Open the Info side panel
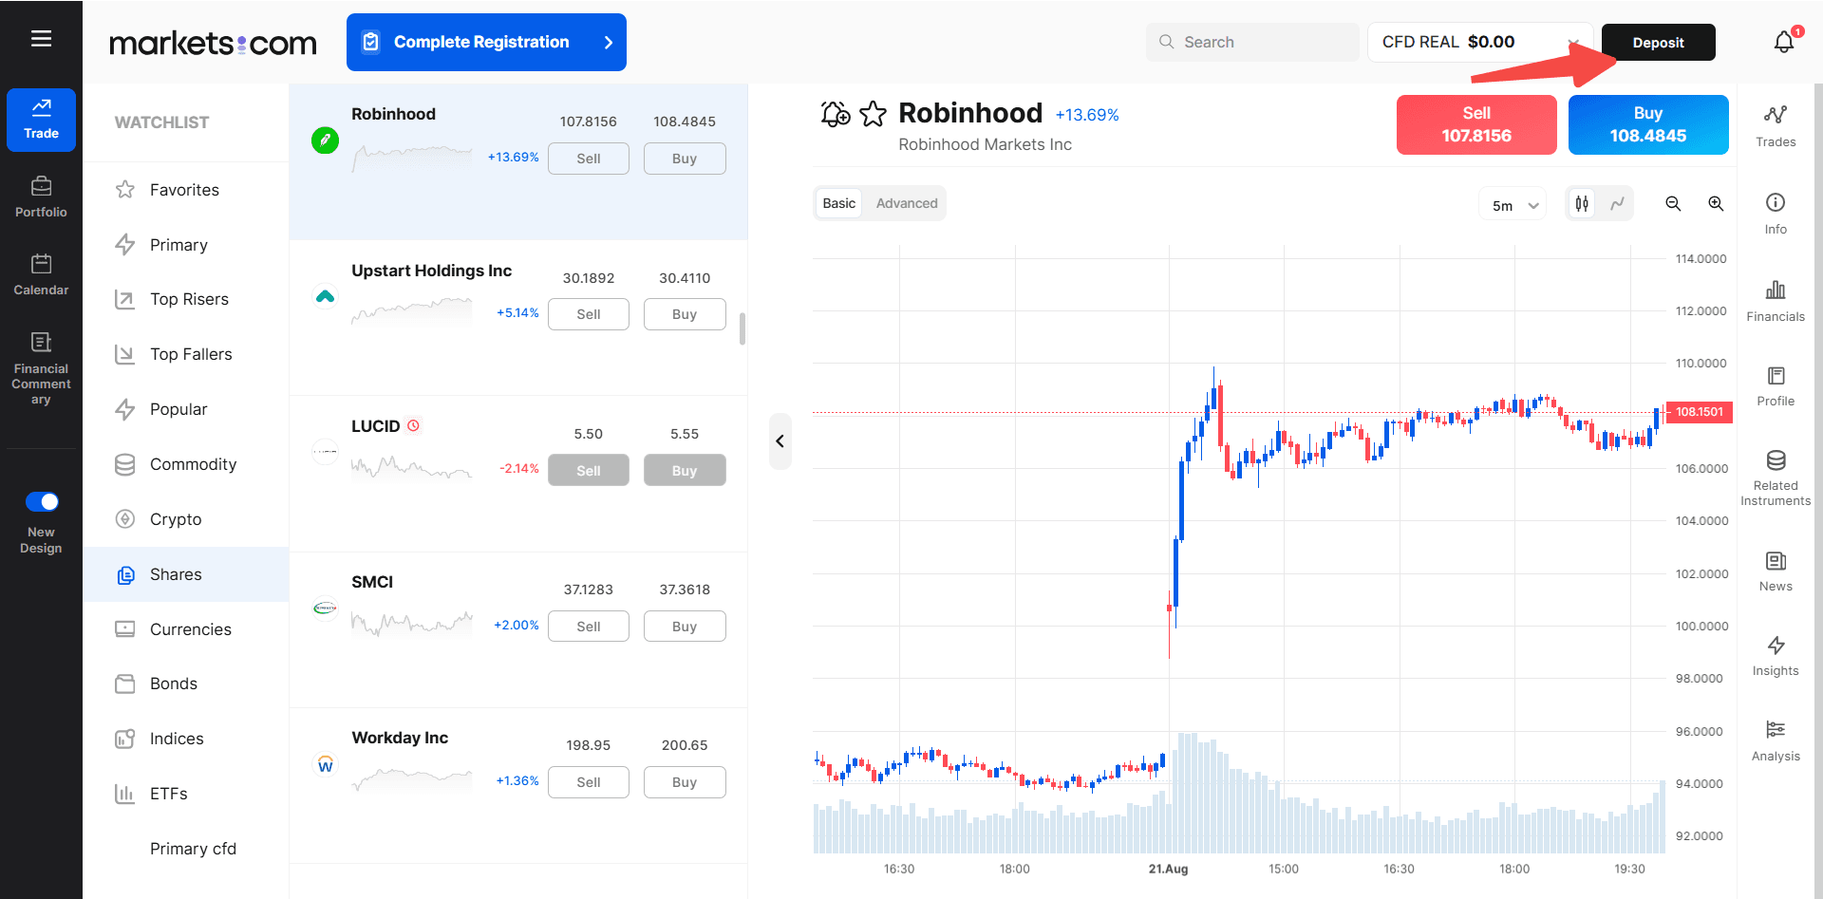Screen dimensions: 1823x899 point(1776,214)
